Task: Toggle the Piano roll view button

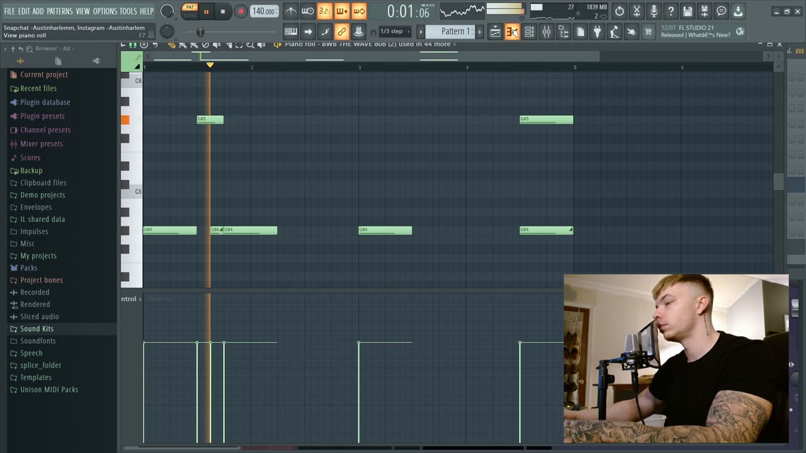Action: click(513, 31)
